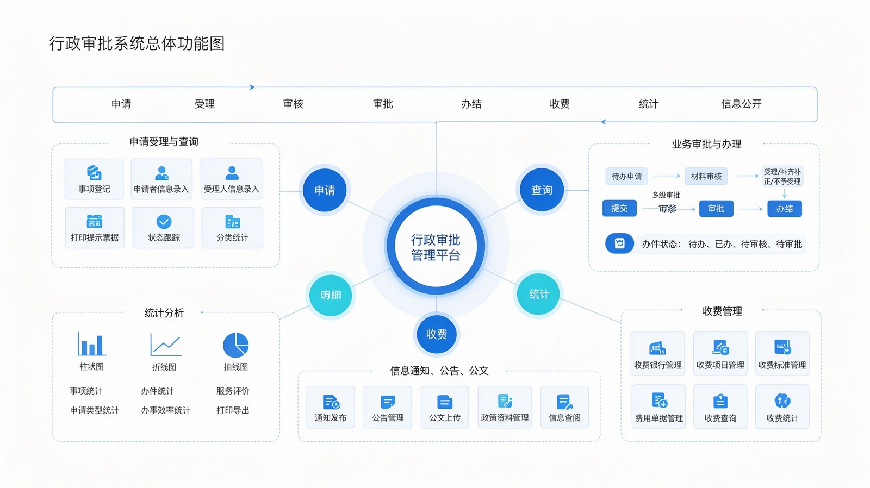Image resolution: width=870 pixels, height=488 pixels.
Task: Click the blue 办件状态 icon
Action: [619, 243]
